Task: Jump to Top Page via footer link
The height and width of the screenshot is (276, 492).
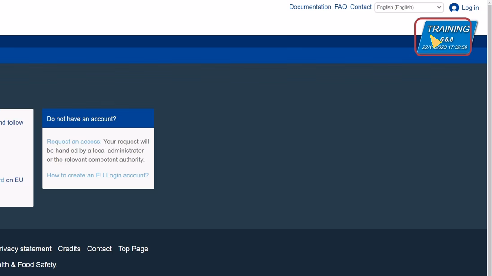Action: coord(133,249)
